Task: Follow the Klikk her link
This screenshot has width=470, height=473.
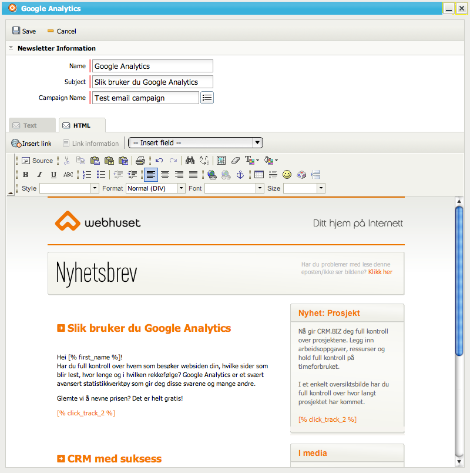Action: [380, 272]
